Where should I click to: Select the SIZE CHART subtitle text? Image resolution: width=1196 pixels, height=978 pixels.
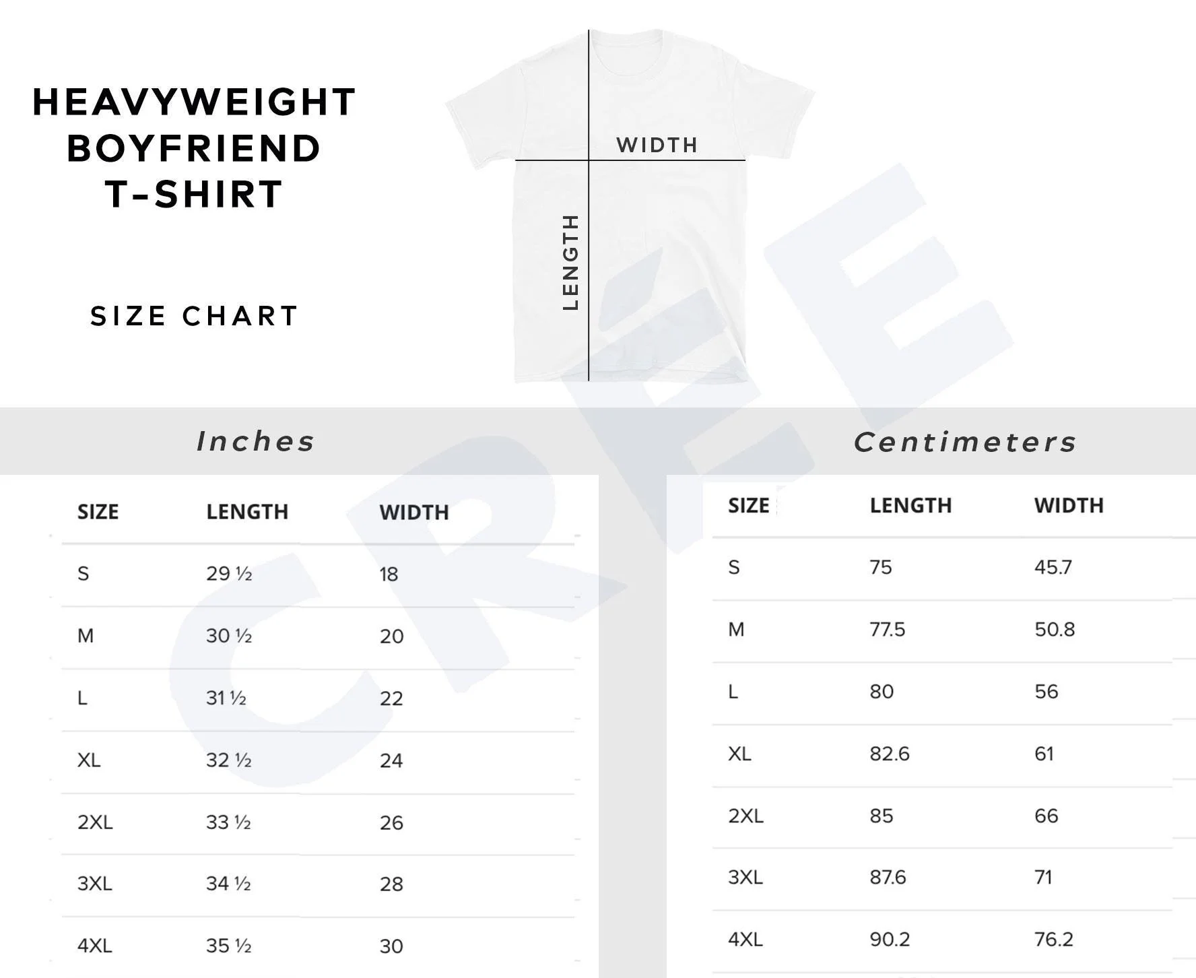coord(194,316)
